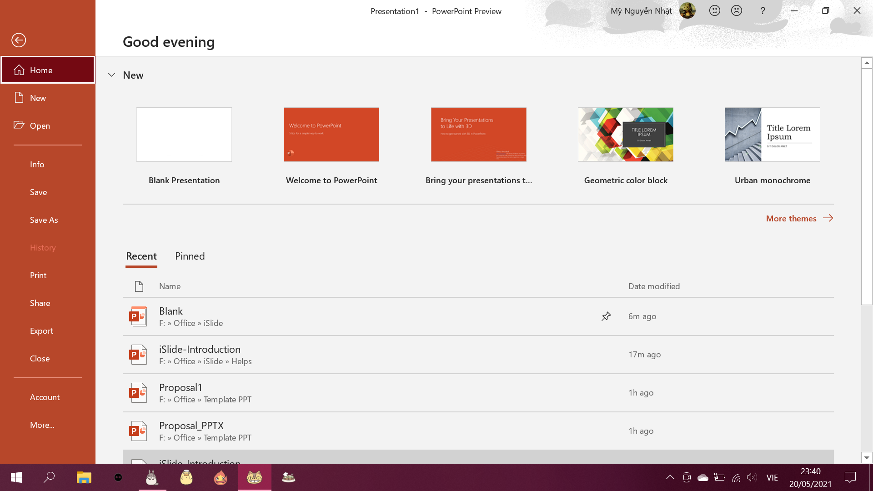873x491 pixels.
Task: Click yellow chick icon in taskbar
Action: [x=186, y=477]
